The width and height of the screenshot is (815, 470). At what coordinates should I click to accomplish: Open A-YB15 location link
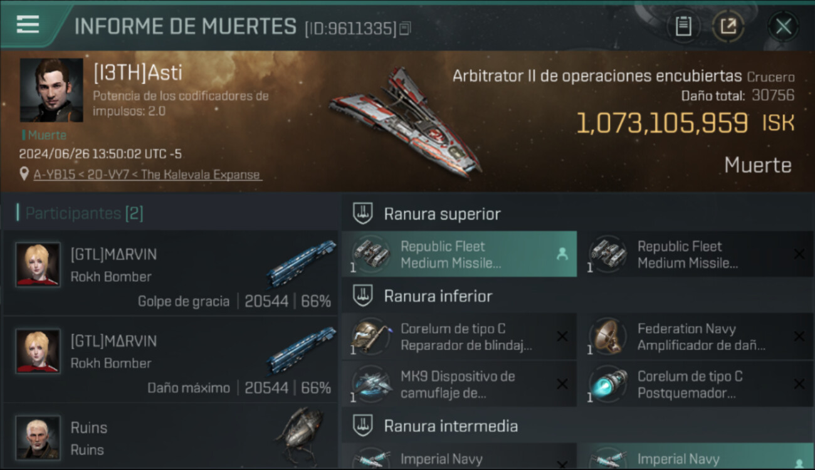point(147,175)
